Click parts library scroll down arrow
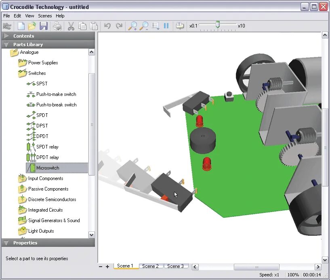This screenshot has height=280, width=330. [92, 235]
